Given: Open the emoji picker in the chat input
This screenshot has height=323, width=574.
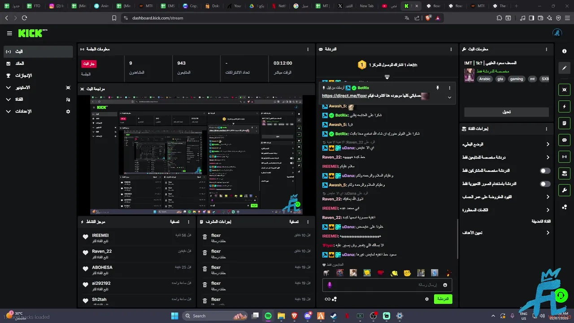Looking at the screenshot, I should [445, 285].
